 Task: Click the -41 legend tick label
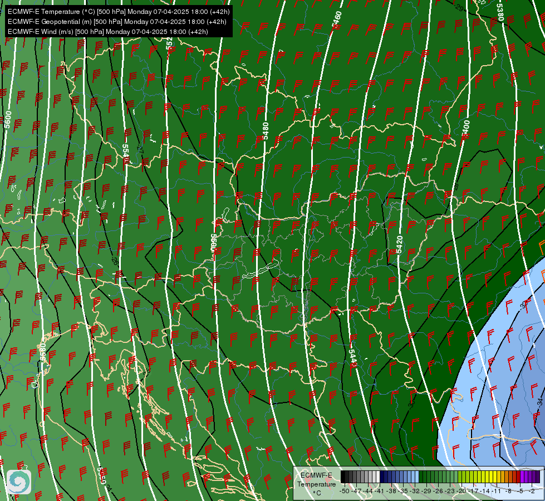(x=379, y=491)
